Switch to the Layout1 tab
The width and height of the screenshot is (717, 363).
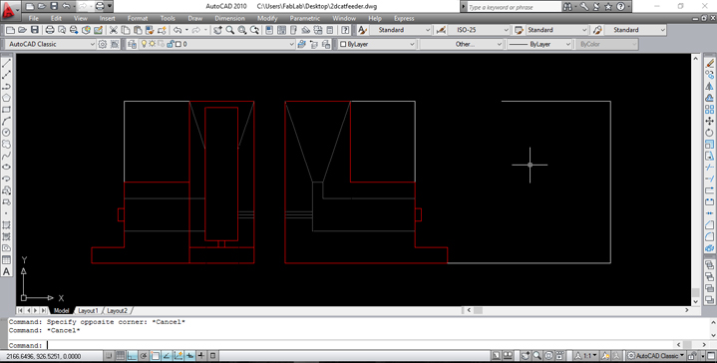88,310
